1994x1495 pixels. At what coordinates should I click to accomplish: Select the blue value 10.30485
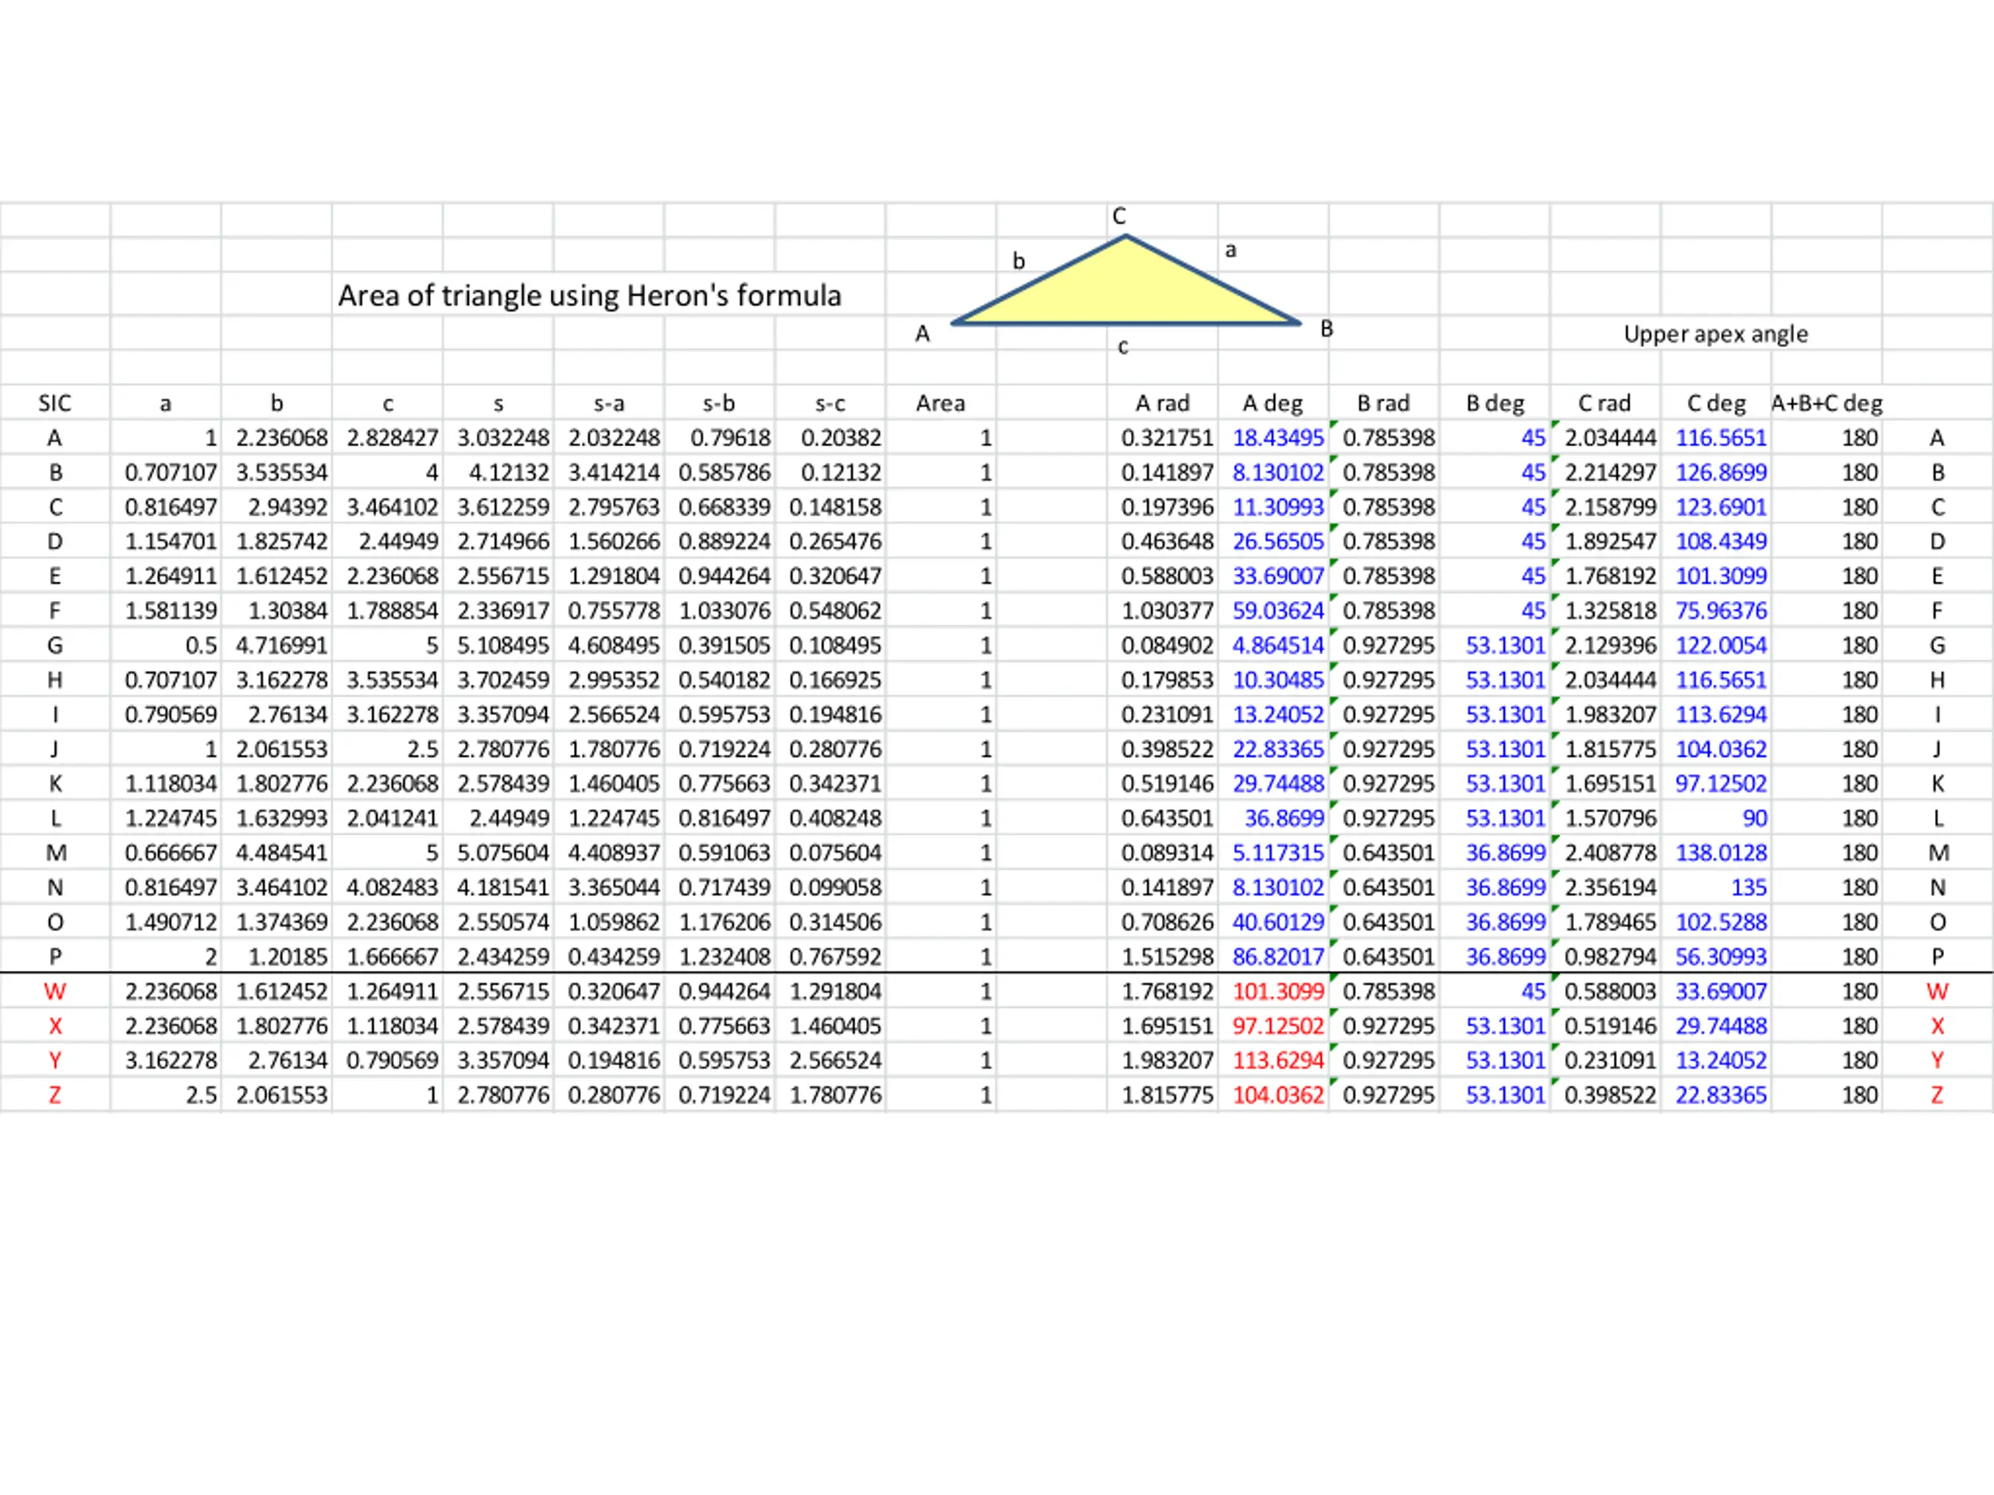[x=1278, y=681]
